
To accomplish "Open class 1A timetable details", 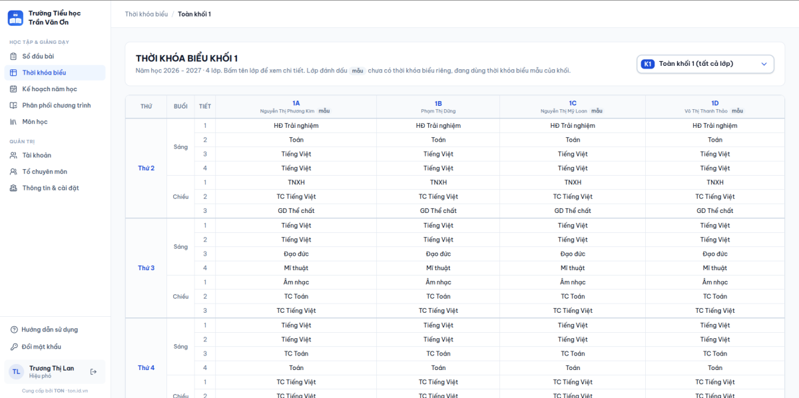I will coord(296,103).
